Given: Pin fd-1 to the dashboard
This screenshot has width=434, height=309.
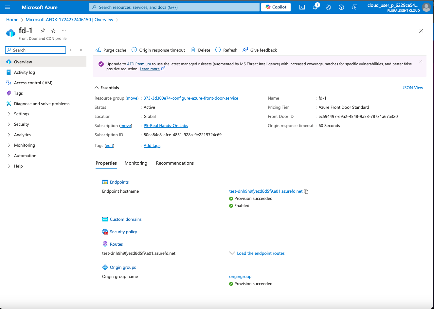Looking at the screenshot, I should click(43, 31).
